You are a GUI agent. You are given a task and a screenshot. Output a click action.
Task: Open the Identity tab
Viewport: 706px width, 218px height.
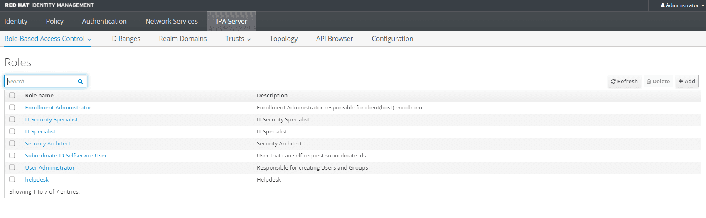pos(16,21)
